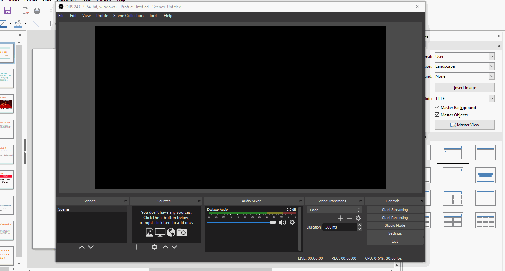
Task: Open the Help menu in OBS
Action: coord(168,16)
